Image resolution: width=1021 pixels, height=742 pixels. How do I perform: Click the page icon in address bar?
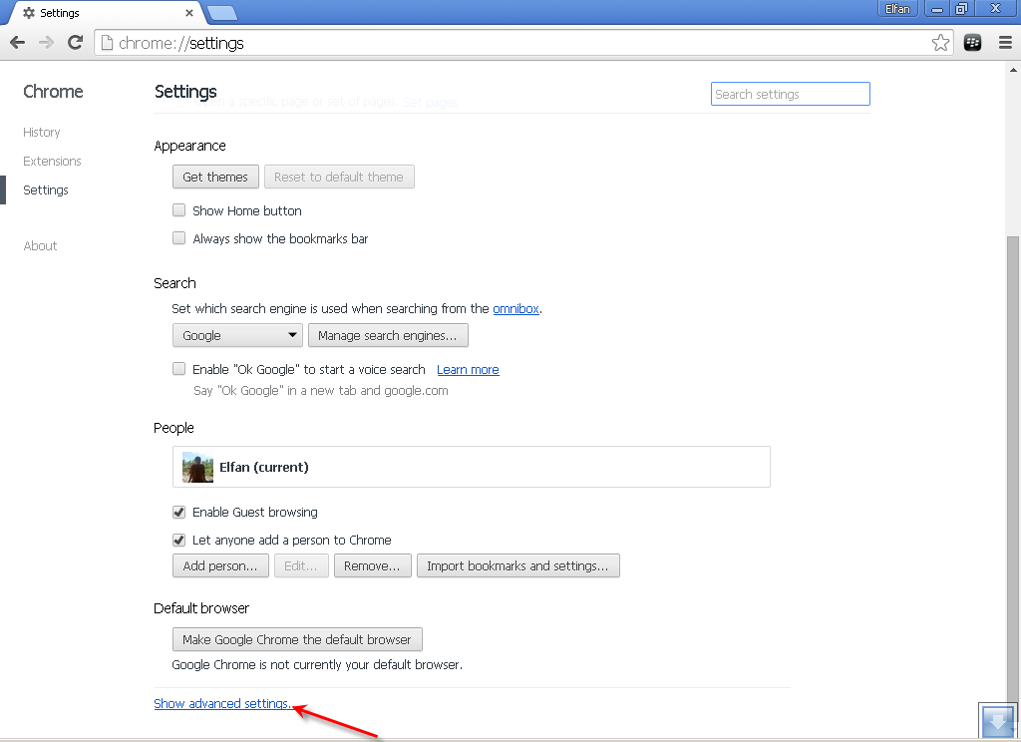[x=107, y=43]
